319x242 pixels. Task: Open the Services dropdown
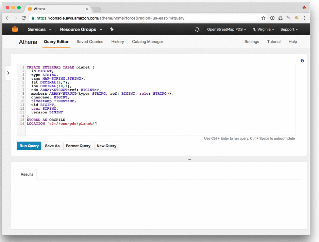(x=40, y=30)
